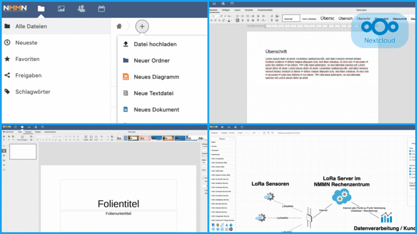This screenshot has height=234, width=417.
Task: Close the Shapes panel in diagram editor
Action: tap(234, 138)
